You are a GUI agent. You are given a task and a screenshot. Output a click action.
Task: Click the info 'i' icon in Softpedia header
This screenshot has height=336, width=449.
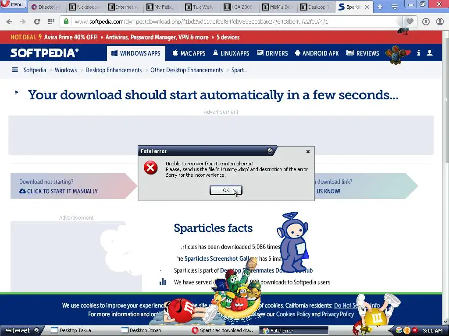(x=419, y=53)
